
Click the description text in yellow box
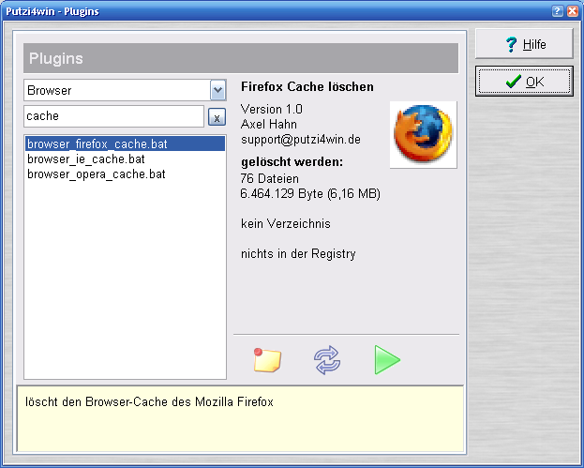149,402
